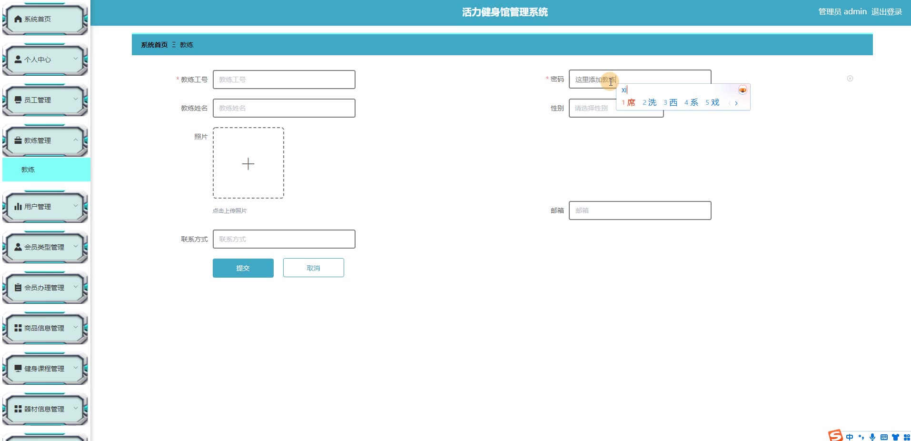Go to next page of IME candidates
The image size is (911, 441).
(736, 103)
